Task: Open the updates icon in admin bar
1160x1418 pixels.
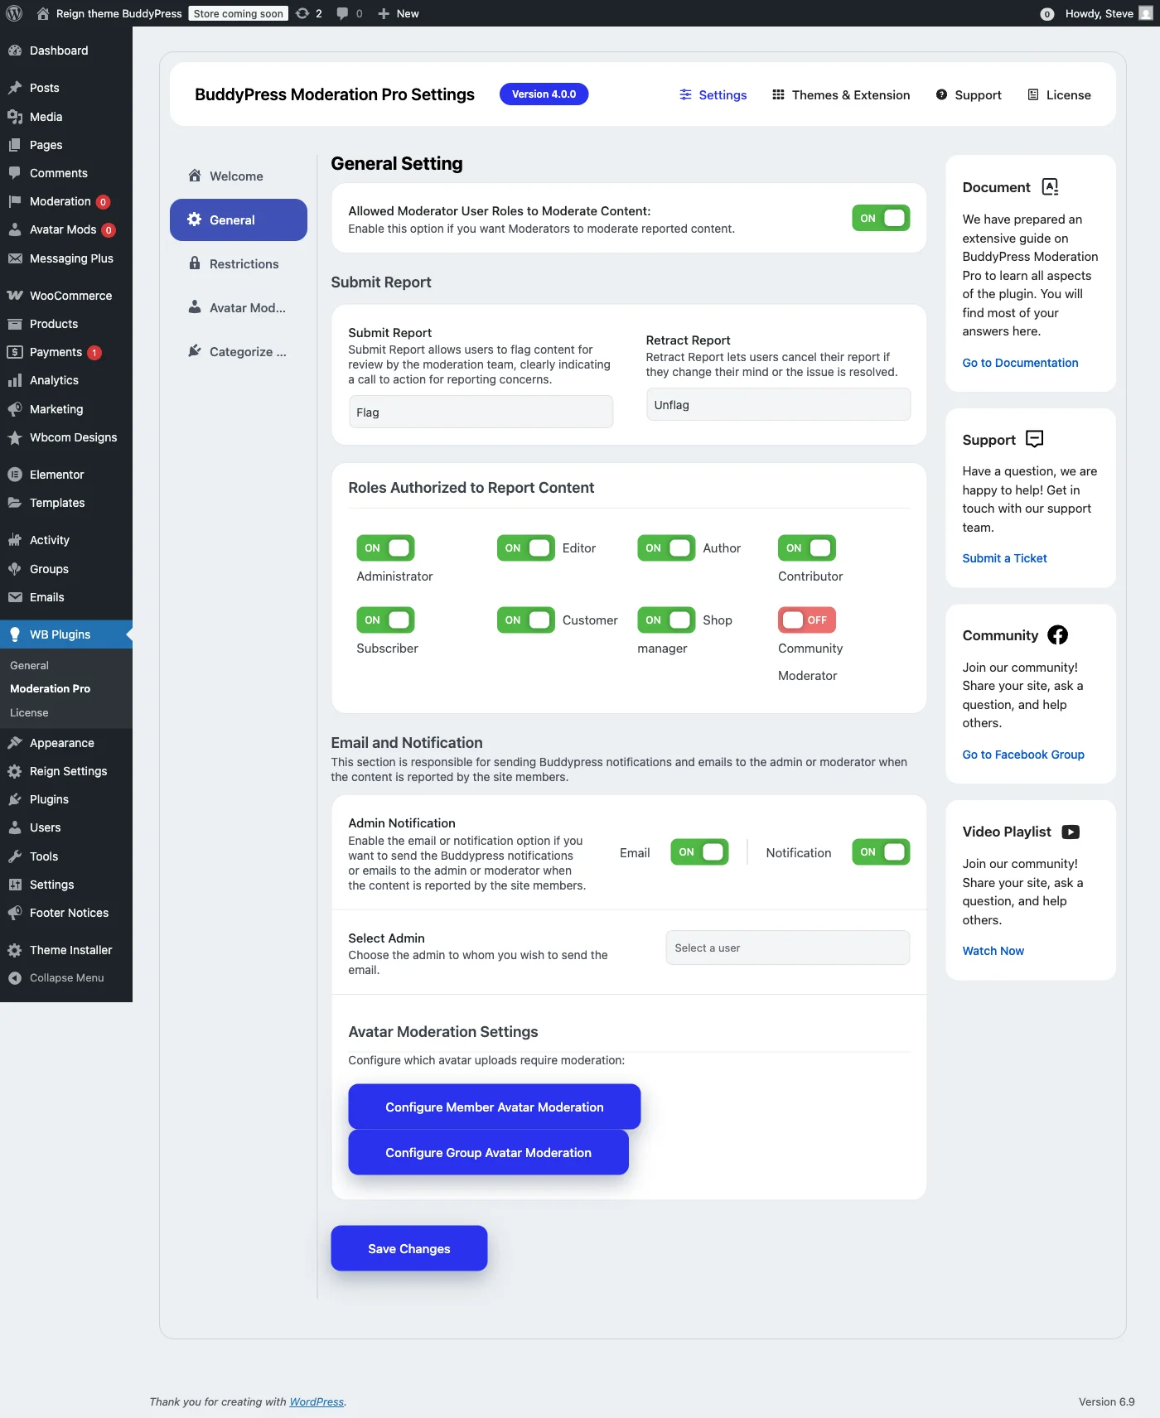Action: point(302,13)
